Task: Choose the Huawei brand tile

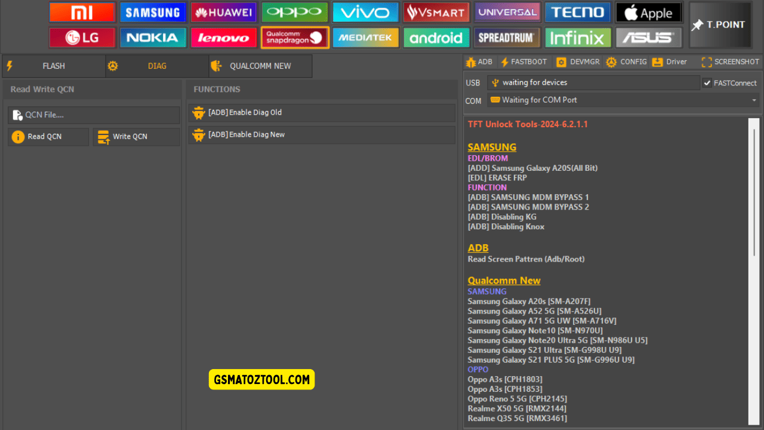Action: [223, 13]
